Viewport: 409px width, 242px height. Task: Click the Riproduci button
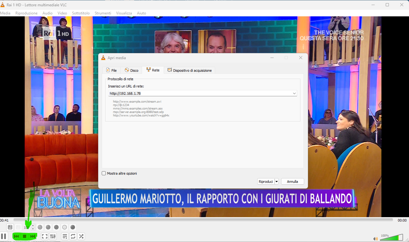(266, 182)
